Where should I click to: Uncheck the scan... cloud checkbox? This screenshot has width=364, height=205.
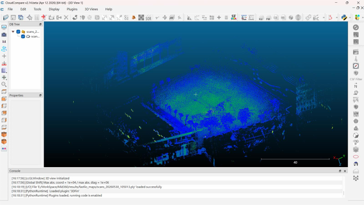(x=23, y=36)
